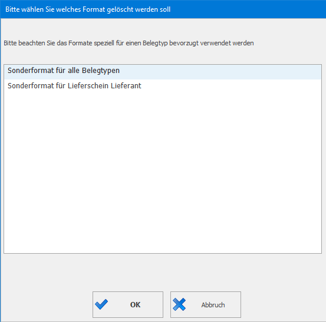Screen dimensions: 326x322
Task: Click the bold 'OK' label text
Action: tap(135, 305)
